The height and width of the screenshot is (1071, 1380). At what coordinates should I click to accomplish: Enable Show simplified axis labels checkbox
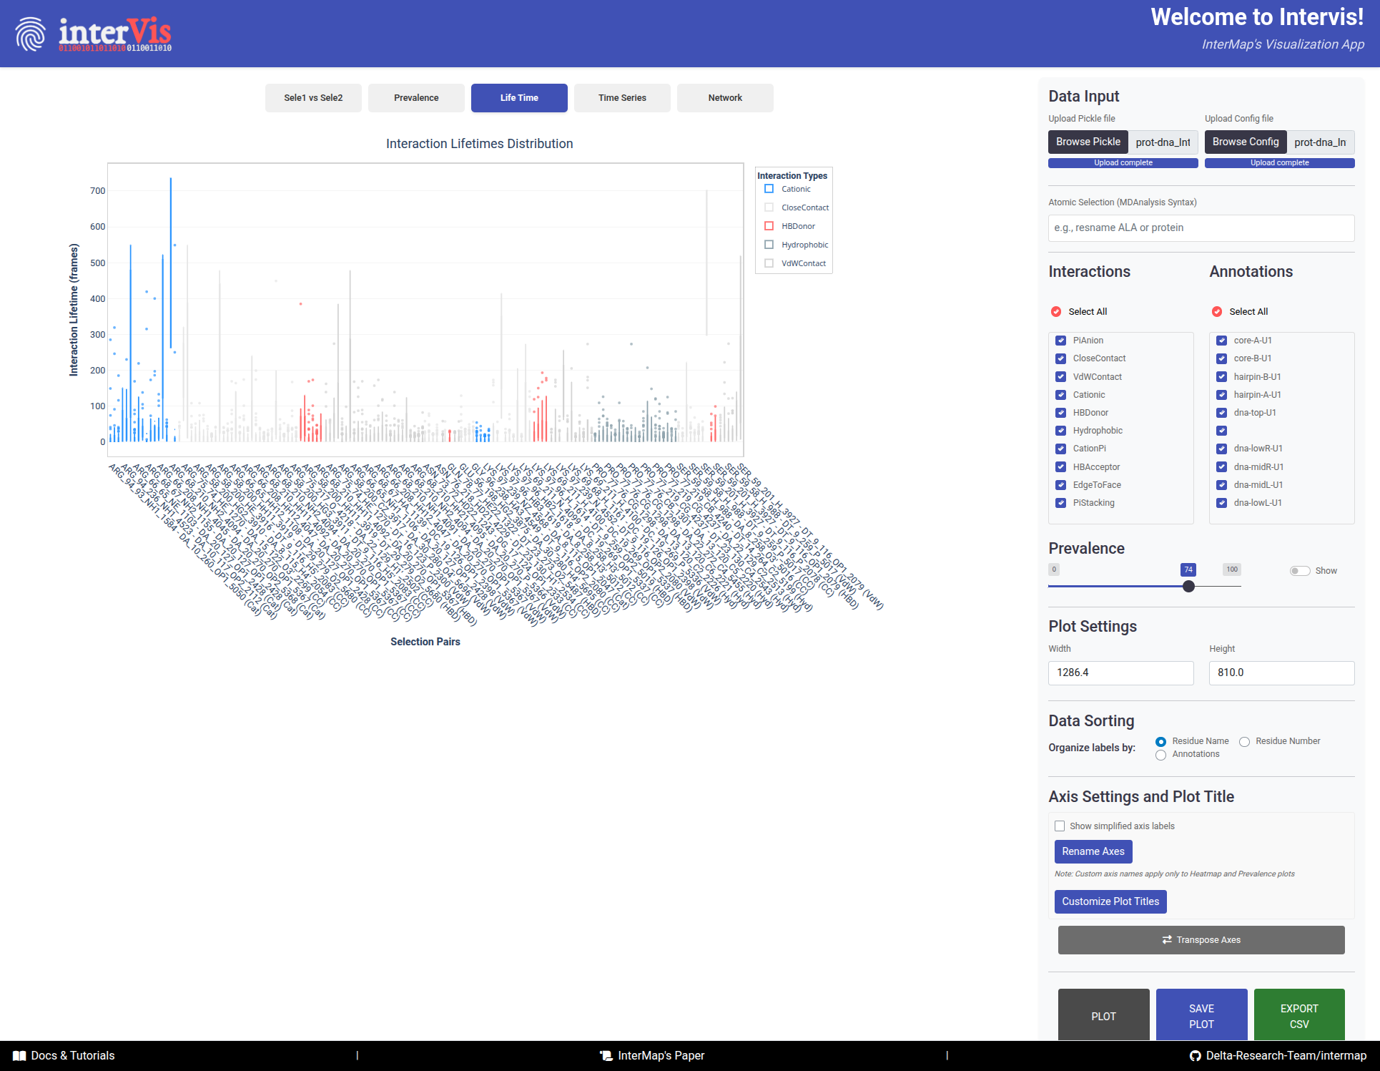click(1060, 826)
